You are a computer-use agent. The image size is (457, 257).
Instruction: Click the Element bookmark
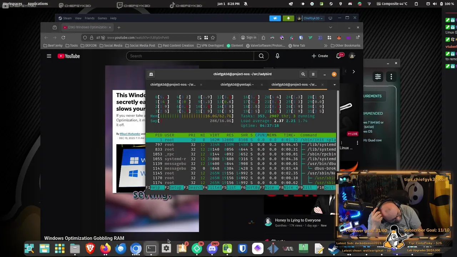click(x=235, y=46)
